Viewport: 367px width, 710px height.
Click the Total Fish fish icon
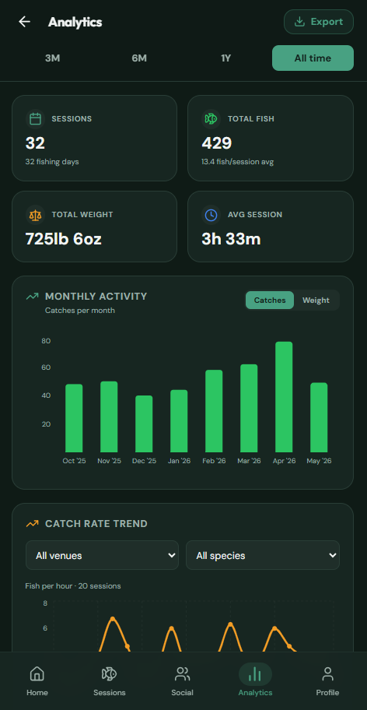coord(211,118)
